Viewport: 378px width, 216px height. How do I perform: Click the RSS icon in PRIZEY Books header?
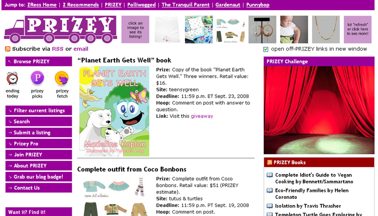[x=269, y=162]
